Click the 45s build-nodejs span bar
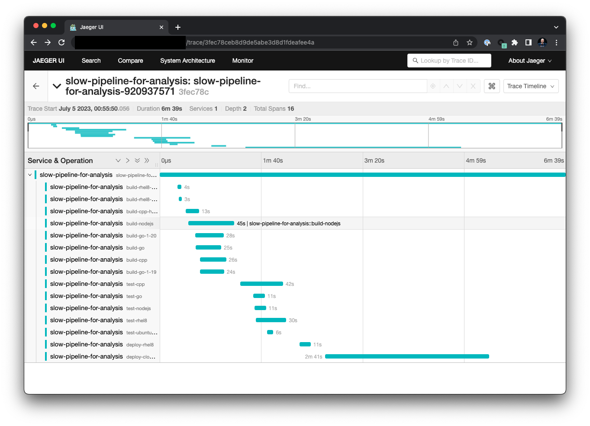Viewport: 590px width, 426px height. pyautogui.click(x=211, y=223)
